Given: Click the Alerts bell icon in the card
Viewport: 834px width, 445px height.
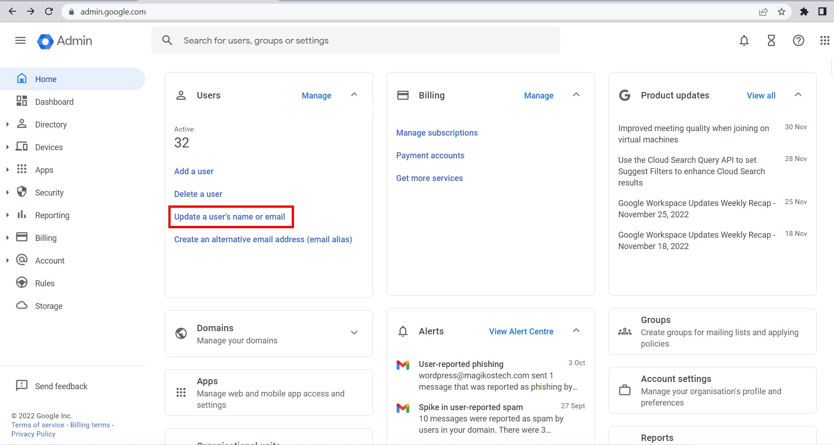Looking at the screenshot, I should (x=403, y=331).
